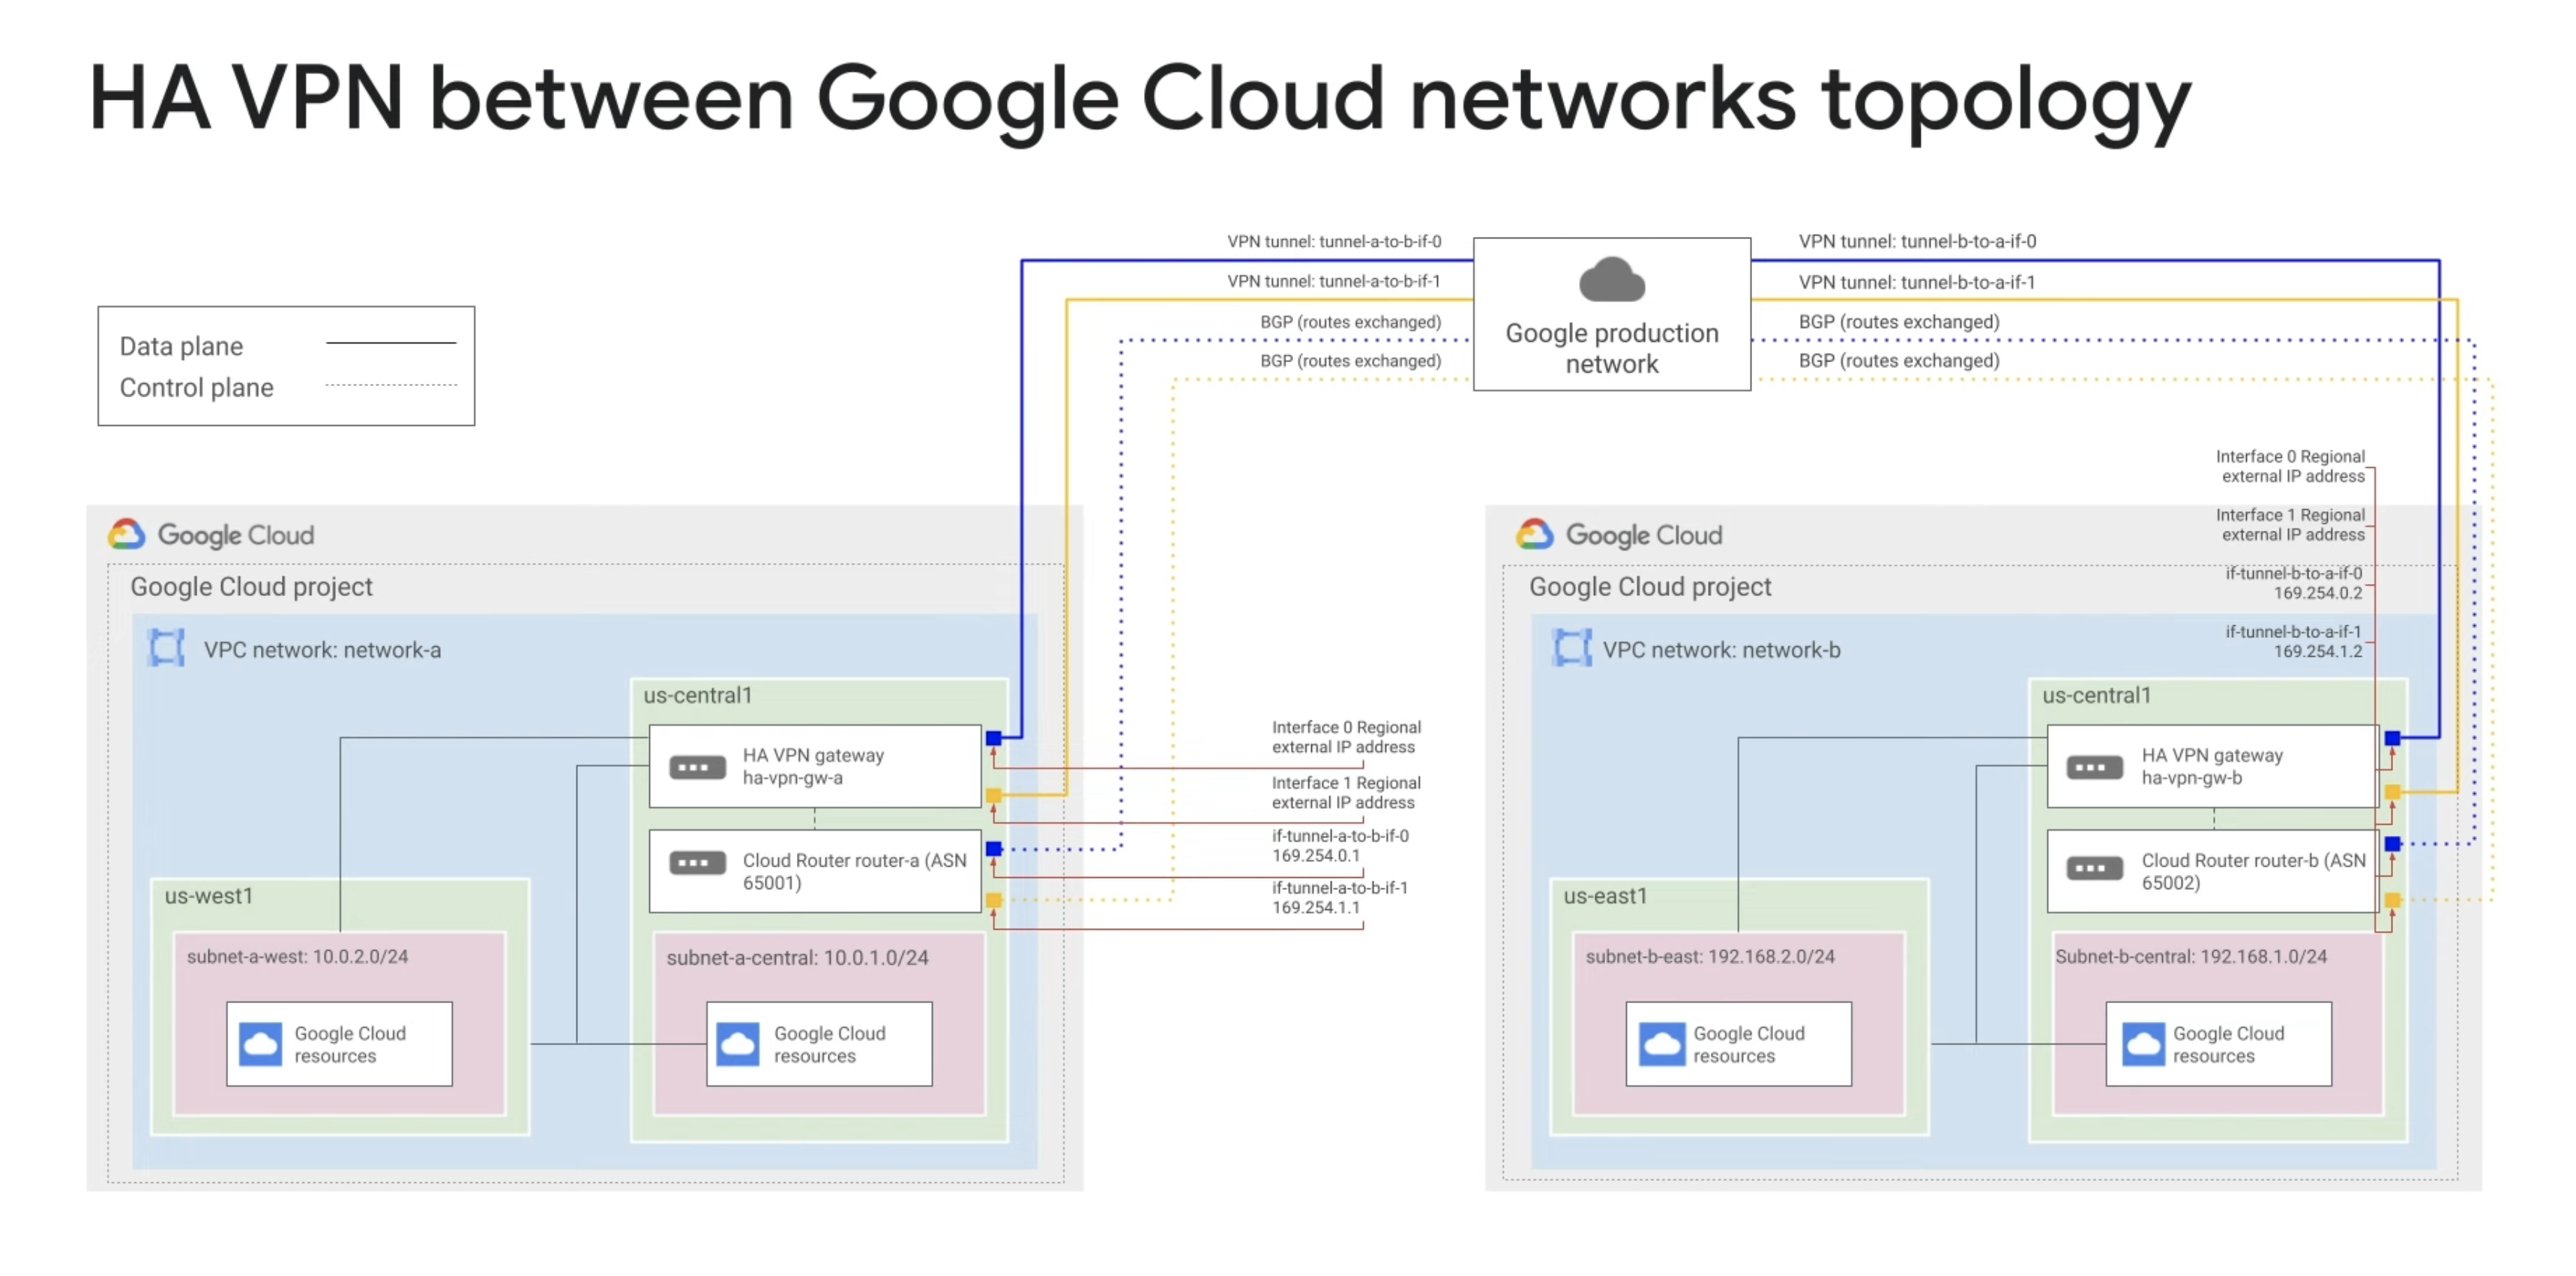Click the cloud resources icon in subnet-a-central

point(738,1044)
